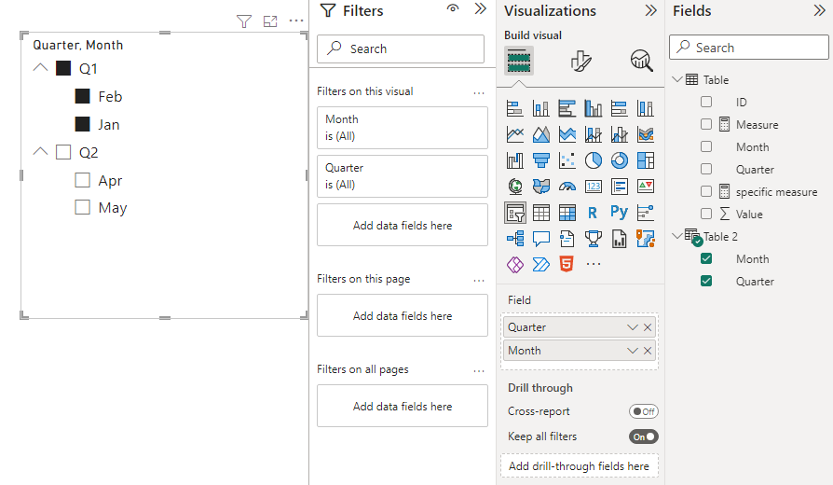Open dropdown on Quarter field well
Screen dimensions: 833x485
tap(632, 327)
